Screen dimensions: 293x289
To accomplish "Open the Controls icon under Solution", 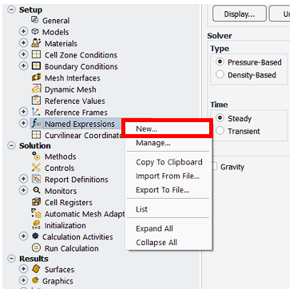I will point(36,168).
